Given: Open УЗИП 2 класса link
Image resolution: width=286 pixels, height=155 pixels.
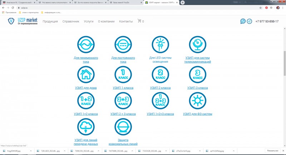Looking at the screenshot, I should pyautogui.click(x=160, y=88).
